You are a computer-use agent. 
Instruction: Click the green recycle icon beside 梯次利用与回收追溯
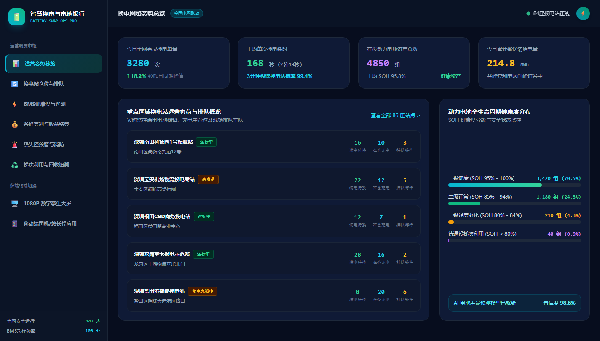coord(15,165)
